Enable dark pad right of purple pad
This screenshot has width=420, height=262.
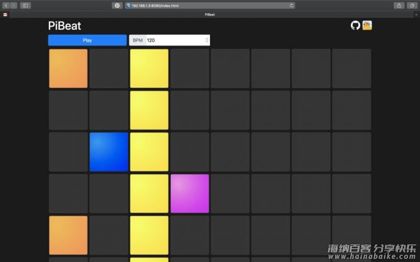[x=230, y=193]
